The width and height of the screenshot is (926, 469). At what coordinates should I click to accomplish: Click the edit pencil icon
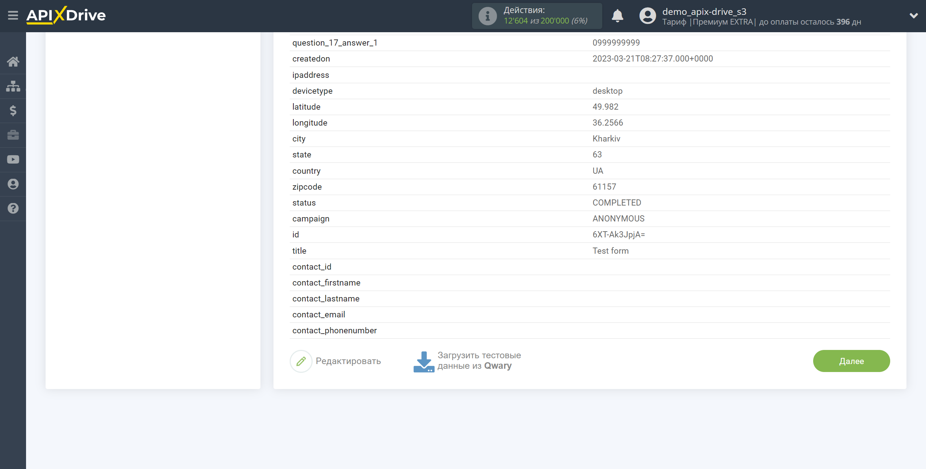point(301,361)
